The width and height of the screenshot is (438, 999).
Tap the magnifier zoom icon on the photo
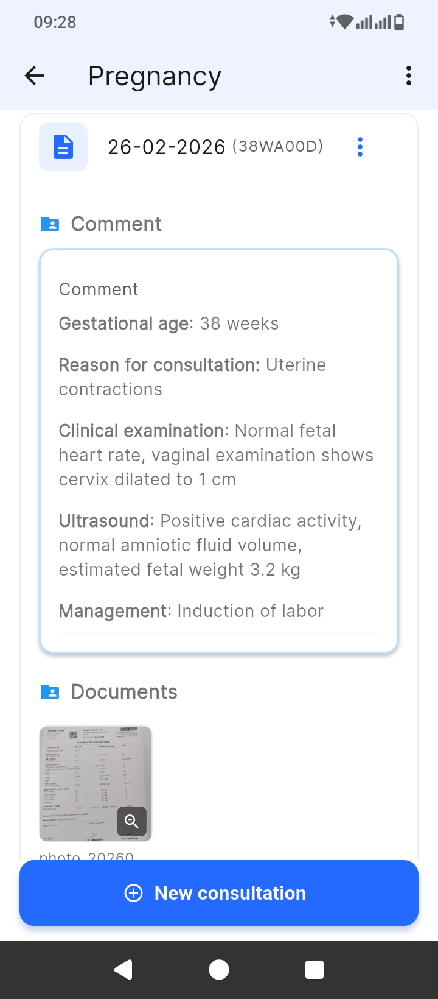[131, 821]
